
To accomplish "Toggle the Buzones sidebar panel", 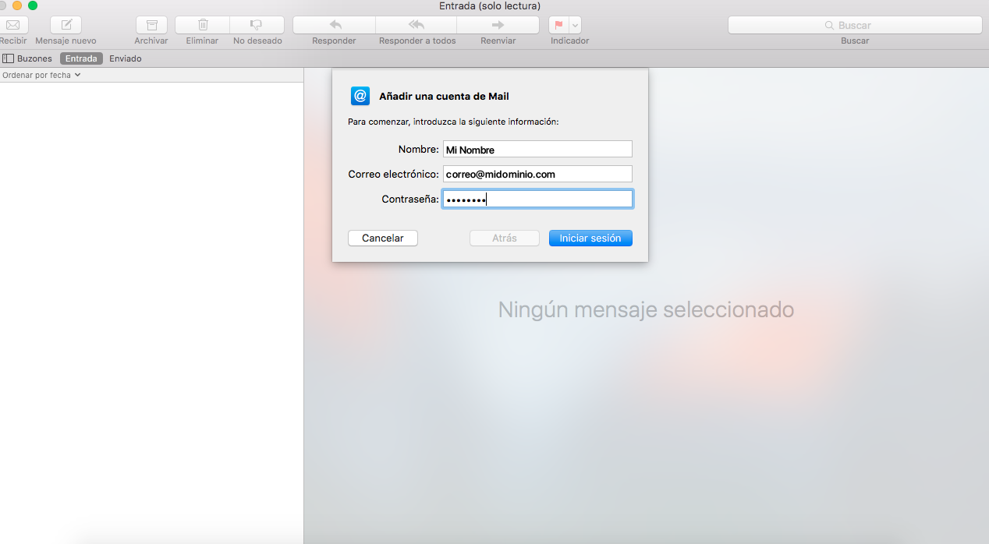I will tap(27, 58).
